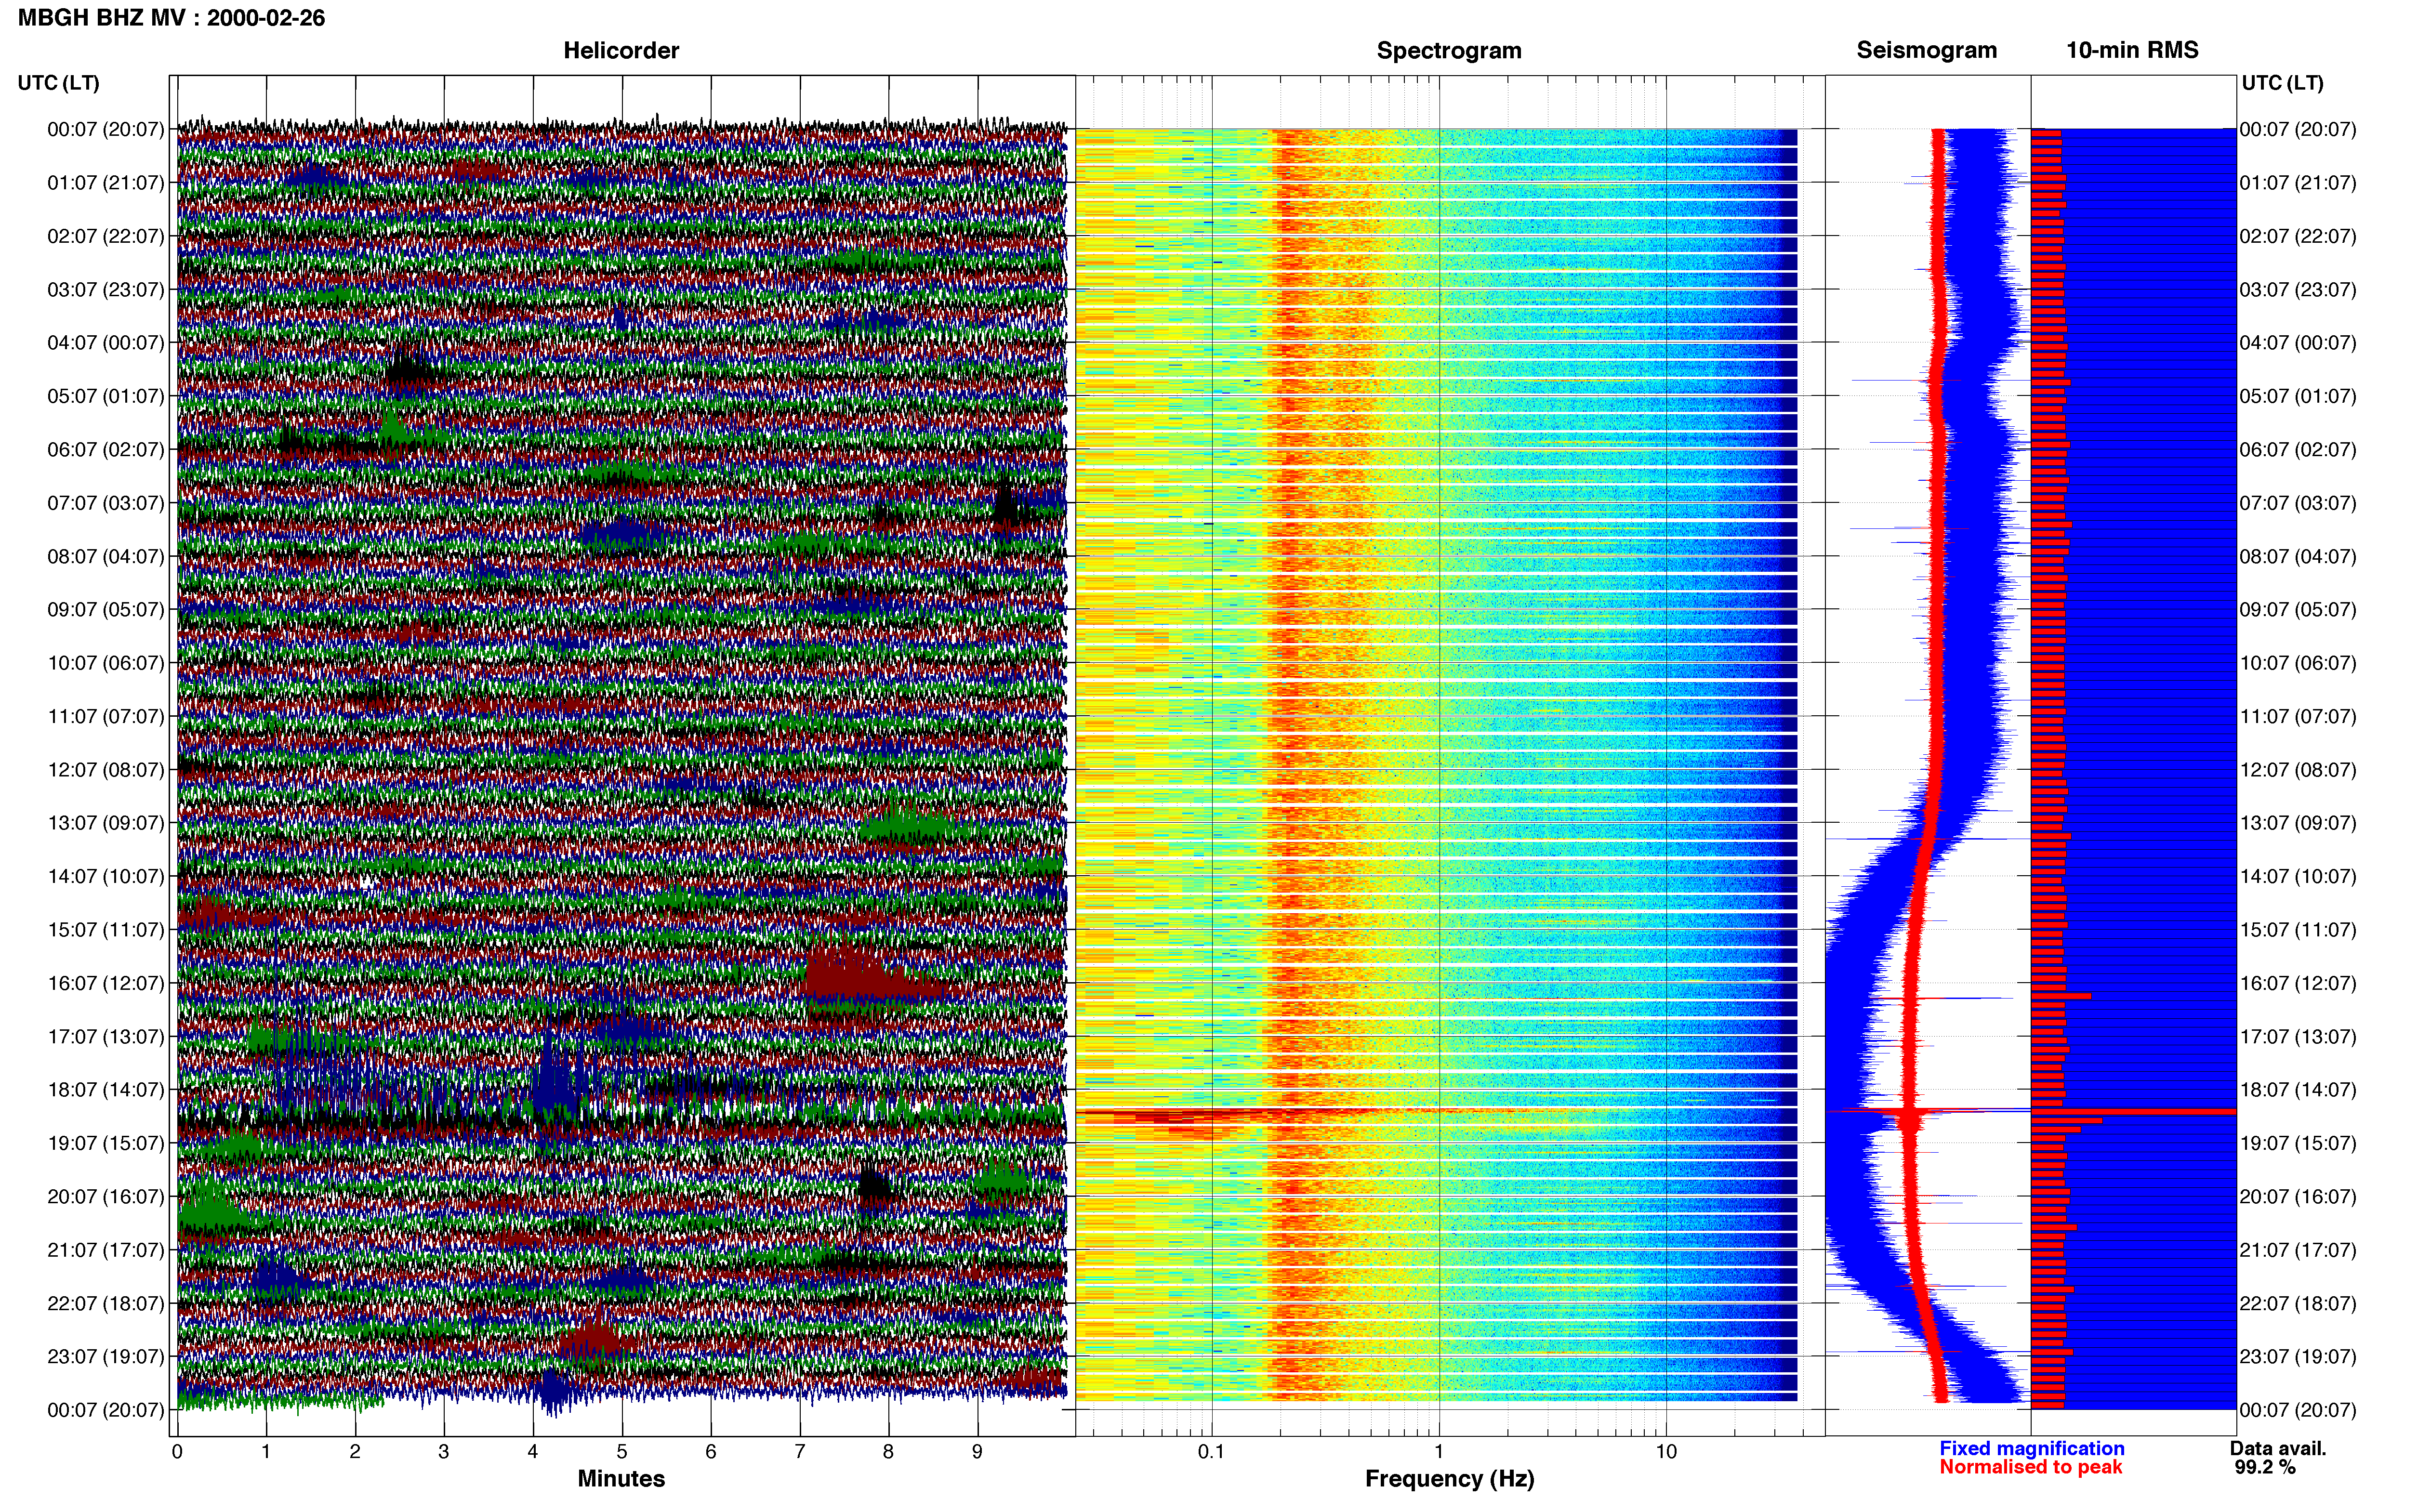Click left time label '02:07 (22:07)'
The width and height of the screenshot is (2418, 1512).
click(x=105, y=236)
